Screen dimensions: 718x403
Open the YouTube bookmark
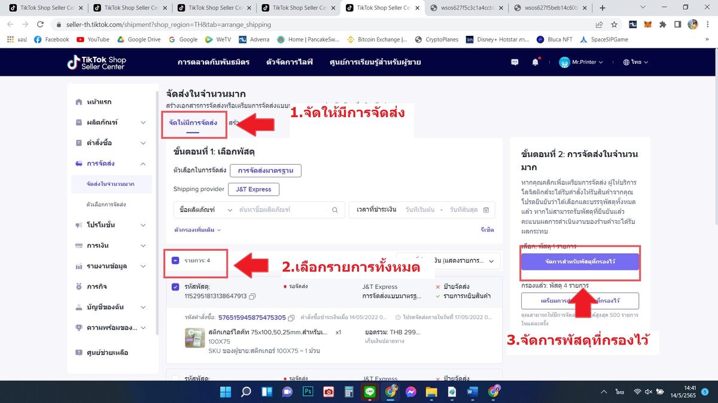pos(93,39)
